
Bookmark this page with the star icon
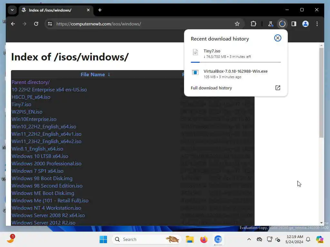(237, 24)
